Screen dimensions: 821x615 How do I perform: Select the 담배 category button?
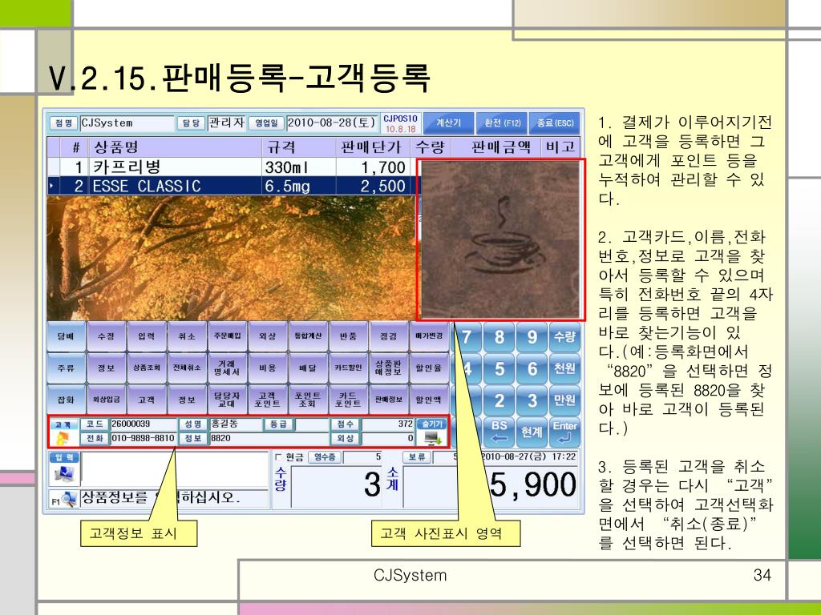tap(66, 336)
